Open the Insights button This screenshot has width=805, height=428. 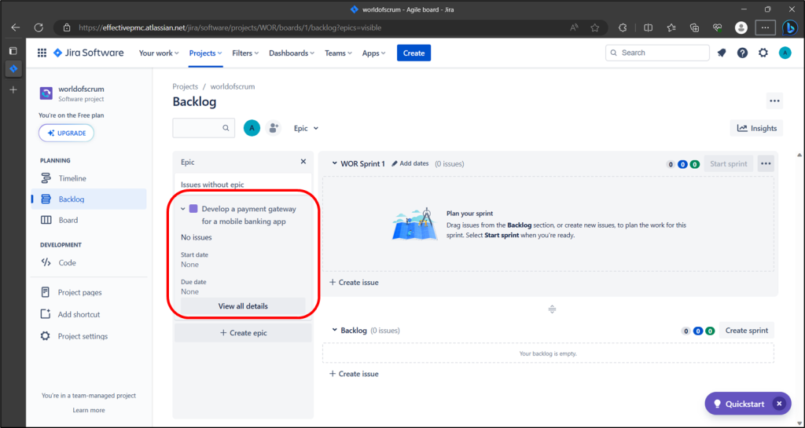coord(756,128)
